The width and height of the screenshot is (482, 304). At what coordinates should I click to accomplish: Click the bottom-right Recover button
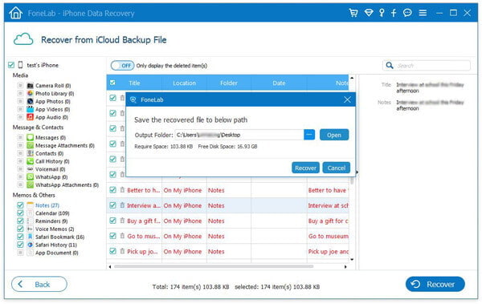(x=435, y=284)
